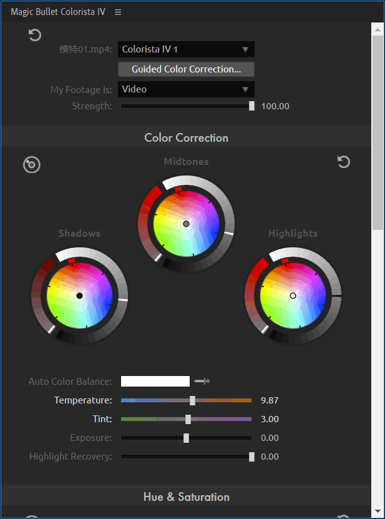The height and width of the screenshot is (519, 385).
Task: Click the Shadows color wheel center point
Action: (x=79, y=295)
